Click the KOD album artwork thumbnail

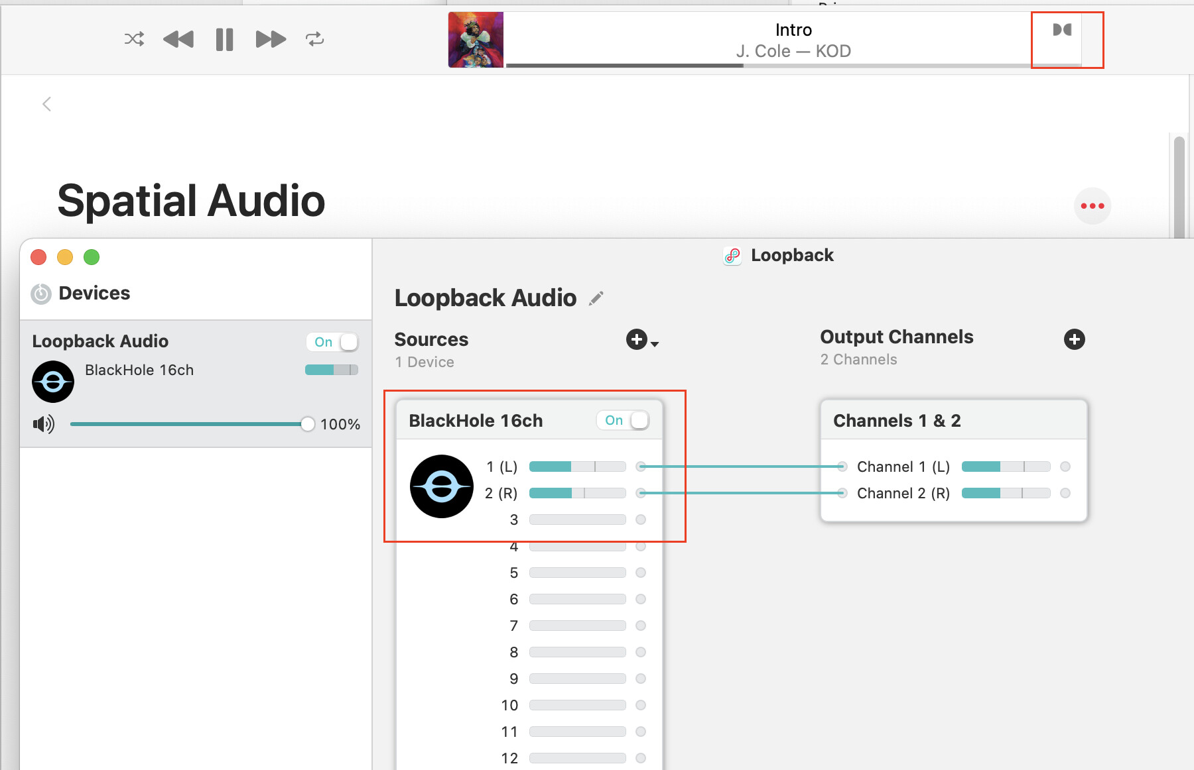pos(476,40)
